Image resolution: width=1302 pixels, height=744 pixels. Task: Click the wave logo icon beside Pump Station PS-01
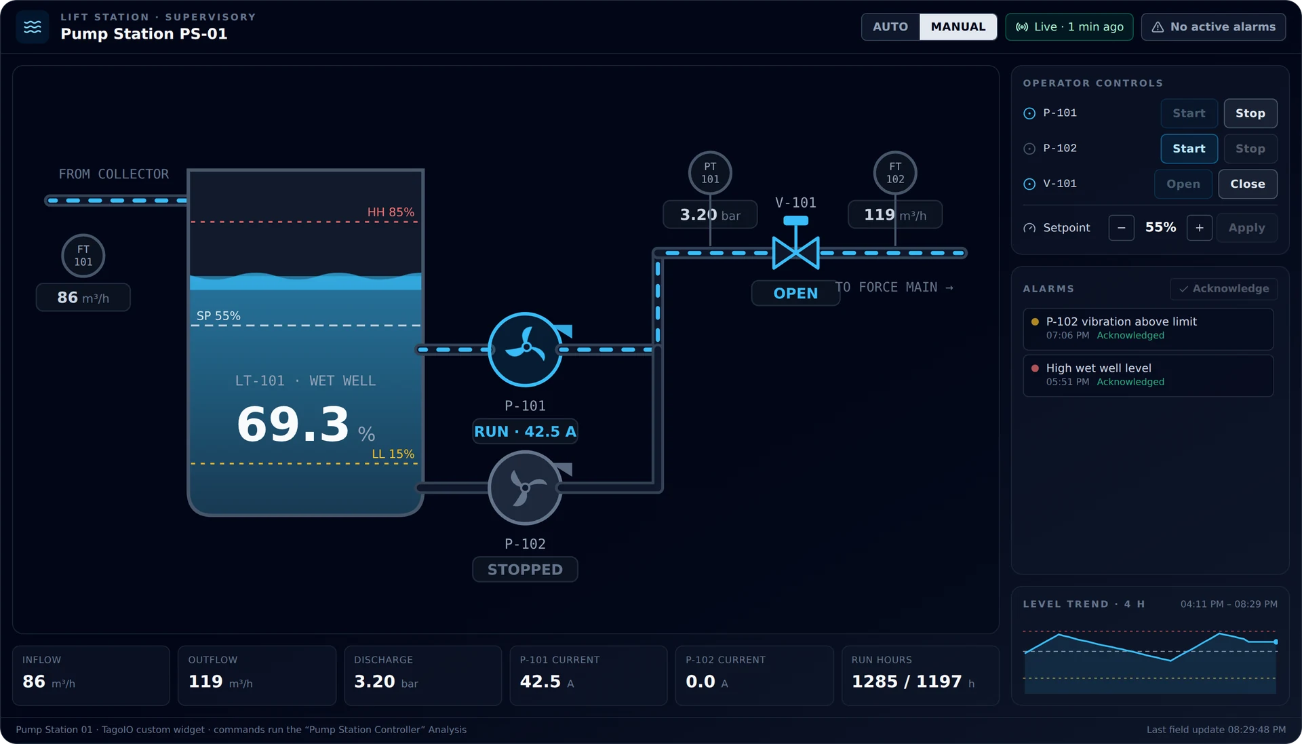pyautogui.click(x=33, y=27)
